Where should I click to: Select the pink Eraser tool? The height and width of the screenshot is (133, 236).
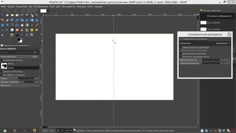17,30
